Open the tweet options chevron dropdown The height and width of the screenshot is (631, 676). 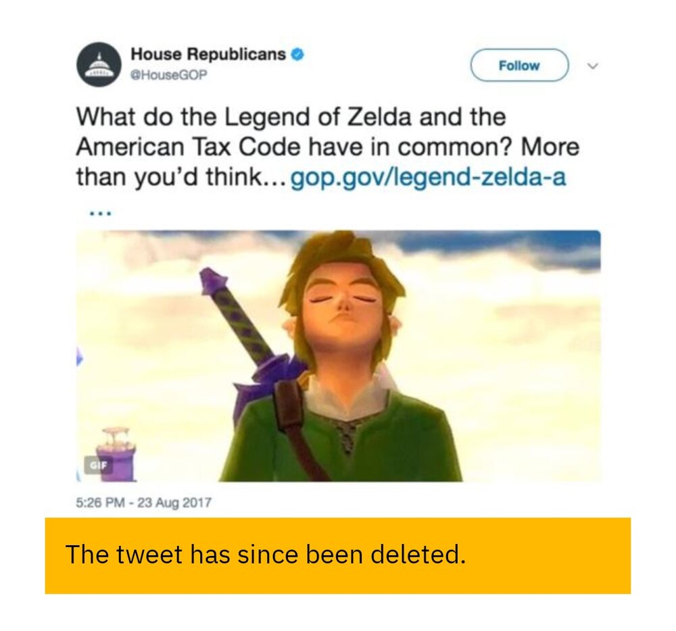pyautogui.click(x=593, y=66)
